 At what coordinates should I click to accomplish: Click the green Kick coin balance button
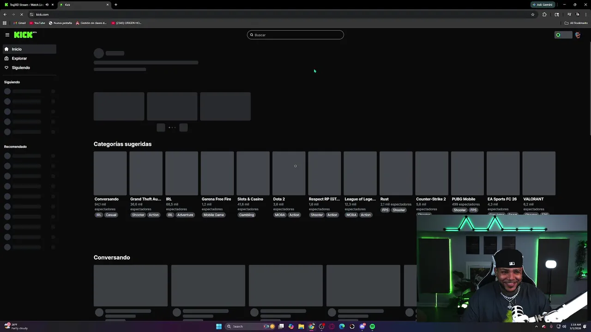click(563, 35)
